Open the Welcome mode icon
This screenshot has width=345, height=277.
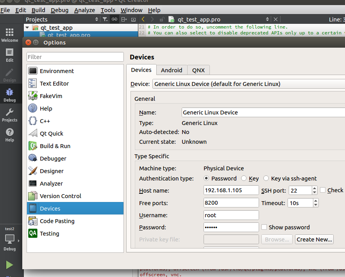(9, 35)
